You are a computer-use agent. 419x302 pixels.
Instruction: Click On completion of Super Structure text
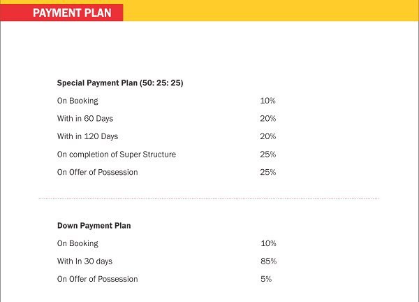coord(117,154)
